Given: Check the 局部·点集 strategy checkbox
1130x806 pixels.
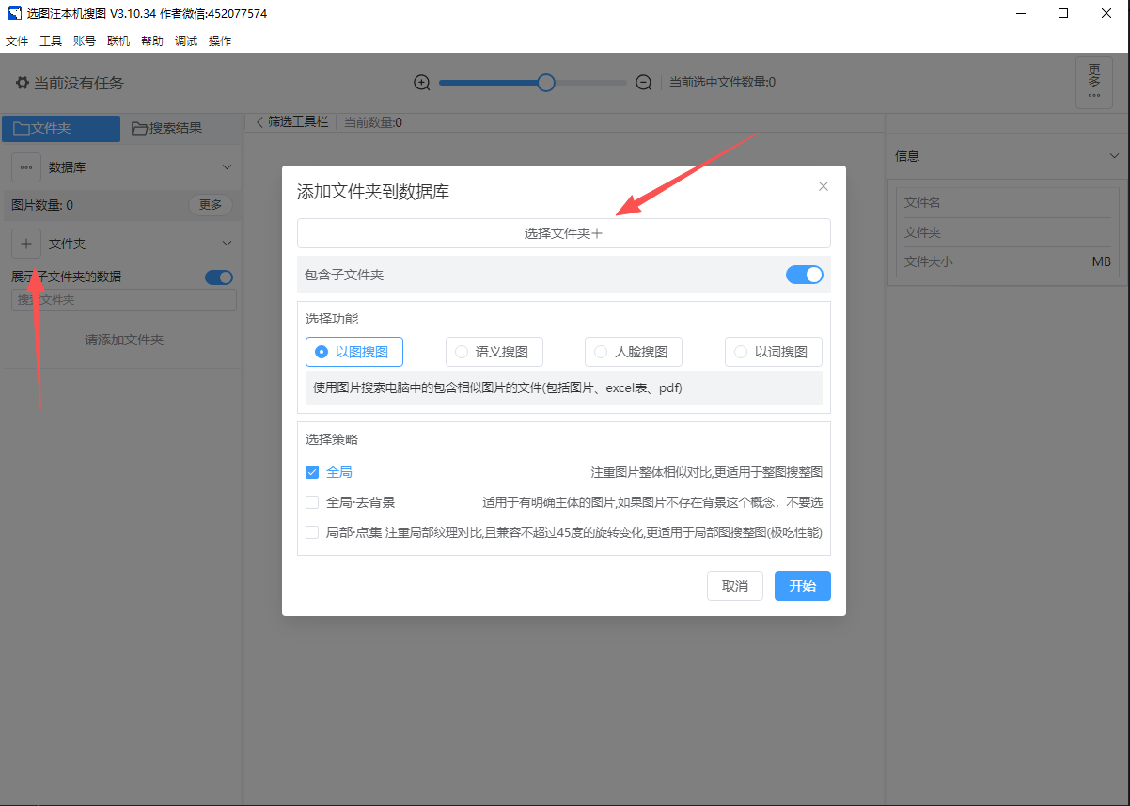Looking at the screenshot, I should [x=312, y=532].
